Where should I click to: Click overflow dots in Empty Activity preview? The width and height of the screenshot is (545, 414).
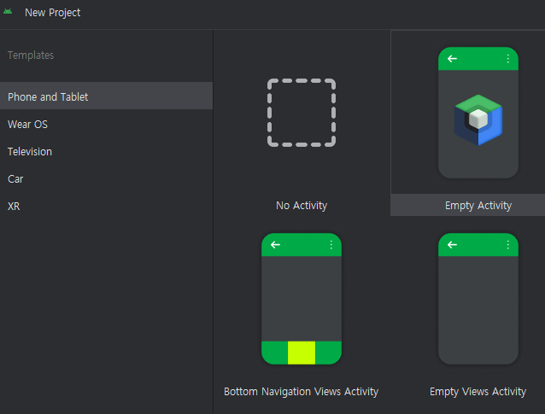pyautogui.click(x=507, y=59)
